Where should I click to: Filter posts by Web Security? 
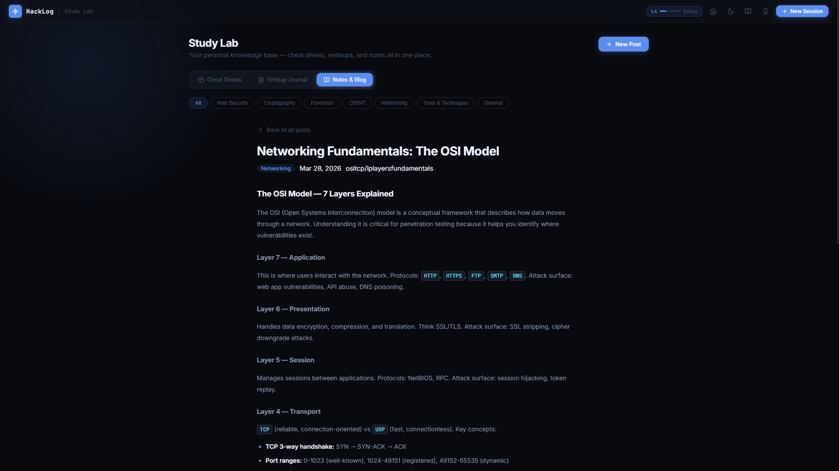pos(232,103)
